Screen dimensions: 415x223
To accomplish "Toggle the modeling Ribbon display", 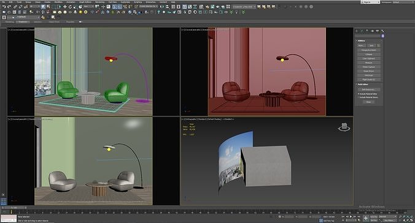I will click(184, 7).
